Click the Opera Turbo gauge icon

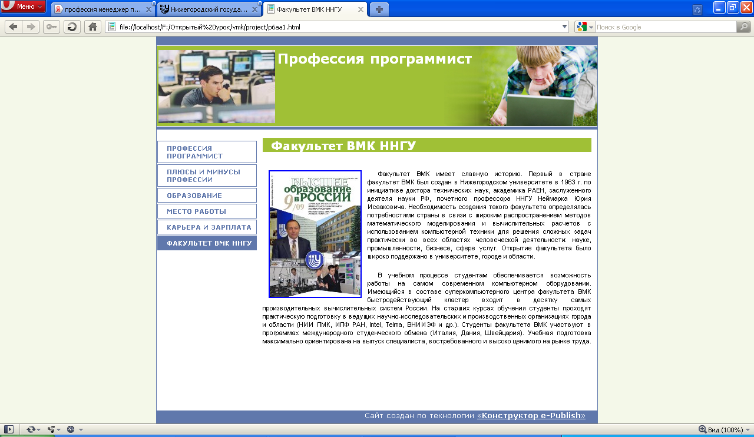(71, 429)
